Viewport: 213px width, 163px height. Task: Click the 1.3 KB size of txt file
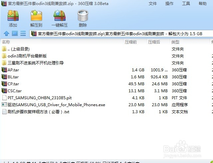click(138, 112)
